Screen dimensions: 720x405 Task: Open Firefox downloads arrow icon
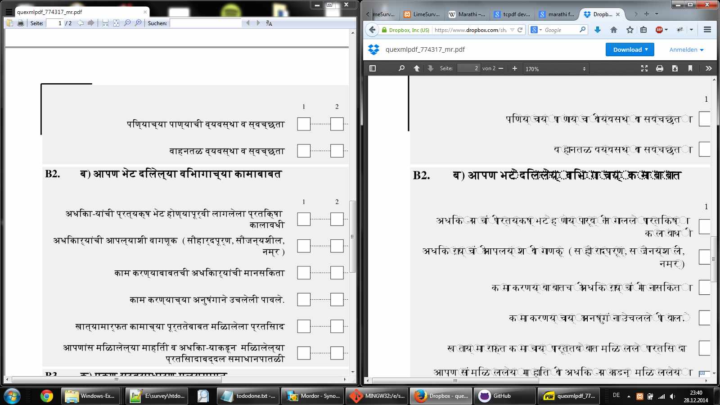(x=598, y=30)
